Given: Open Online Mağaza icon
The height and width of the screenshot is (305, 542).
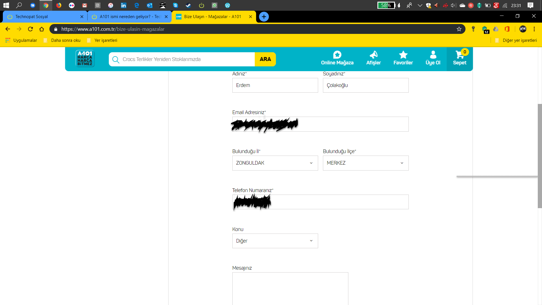Looking at the screenshot, I should point(337,55).
